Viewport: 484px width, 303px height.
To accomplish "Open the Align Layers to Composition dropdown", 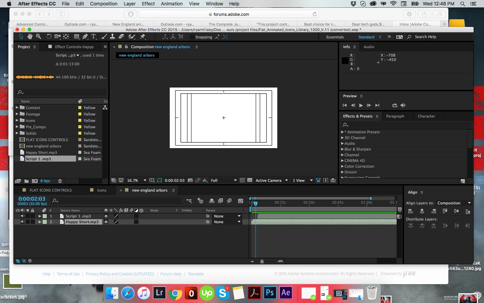I will [x=454, y=203].
